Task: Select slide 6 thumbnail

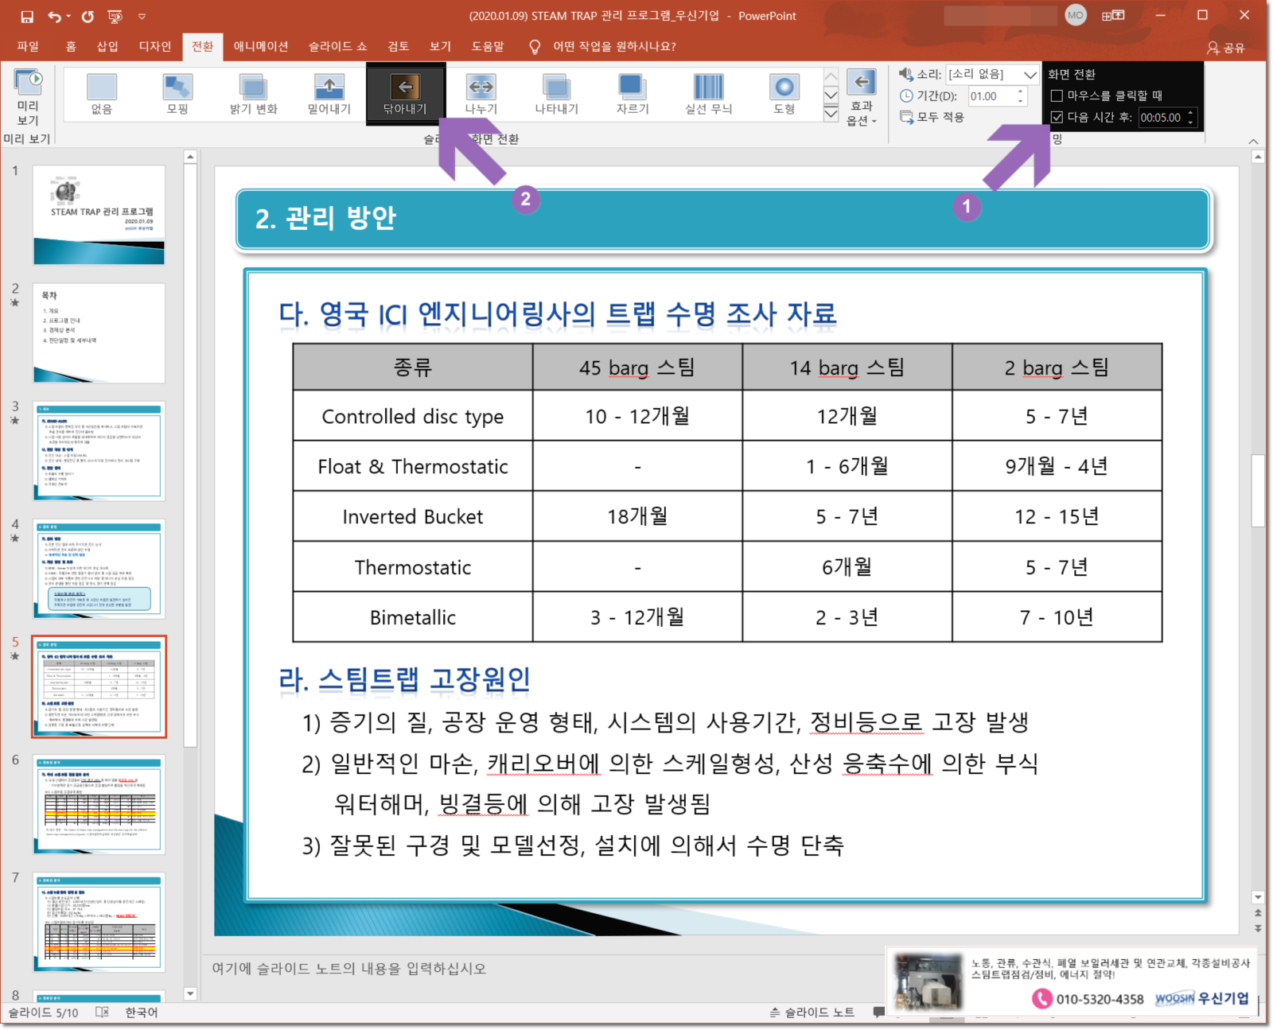Action: 99,804
